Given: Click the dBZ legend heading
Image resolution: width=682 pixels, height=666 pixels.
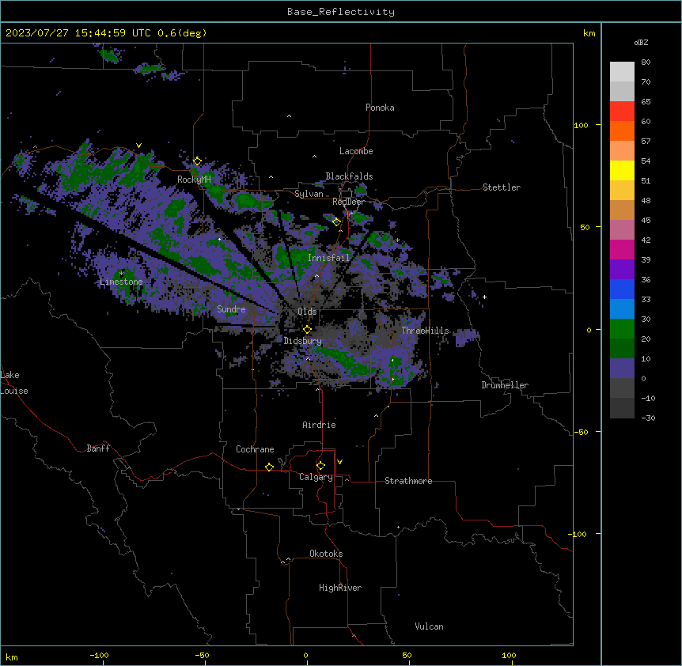Looking at the screenshot, I should pos(641,42).
